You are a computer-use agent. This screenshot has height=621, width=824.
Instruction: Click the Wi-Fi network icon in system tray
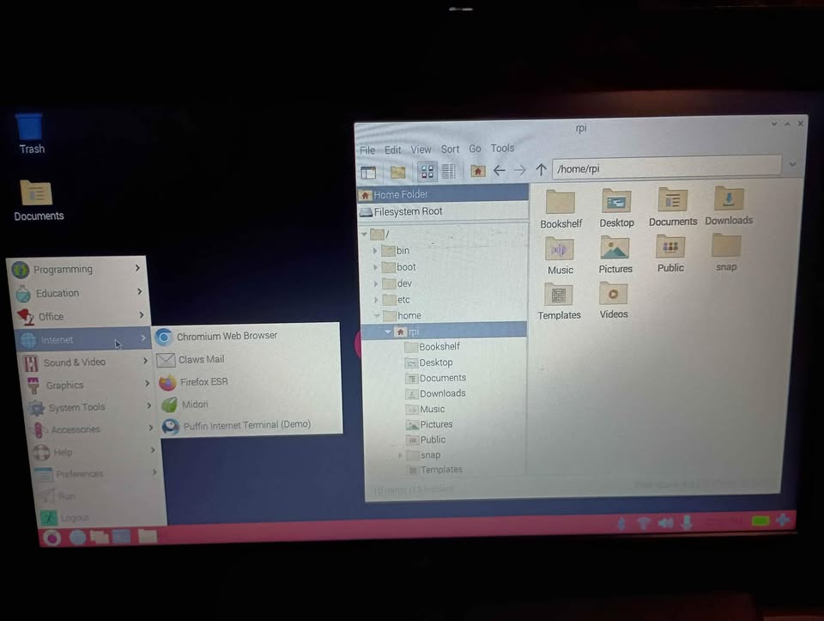[644, 523]
